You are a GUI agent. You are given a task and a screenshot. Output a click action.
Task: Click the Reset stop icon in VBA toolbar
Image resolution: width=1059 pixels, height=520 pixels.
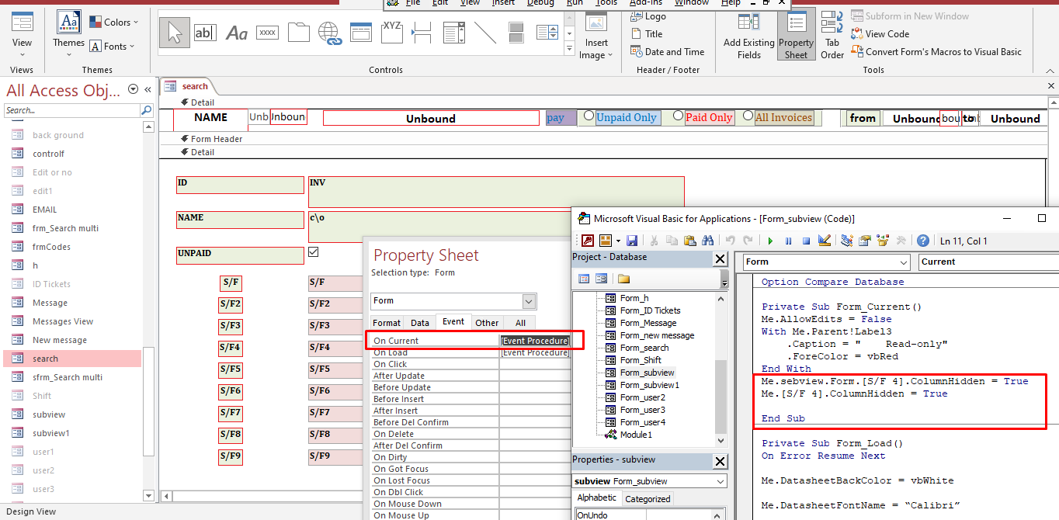[x=806, y=241]
